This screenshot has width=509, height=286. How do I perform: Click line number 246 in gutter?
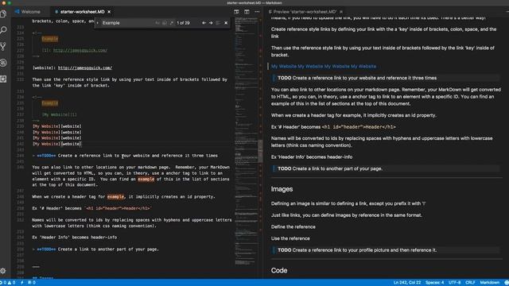[x=20, y=168]
